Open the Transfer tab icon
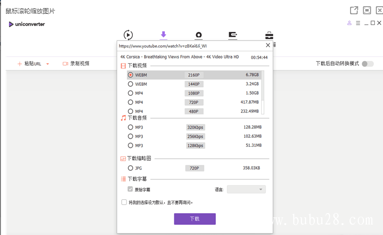The image size is (383, 235). [x=233, y=35]
